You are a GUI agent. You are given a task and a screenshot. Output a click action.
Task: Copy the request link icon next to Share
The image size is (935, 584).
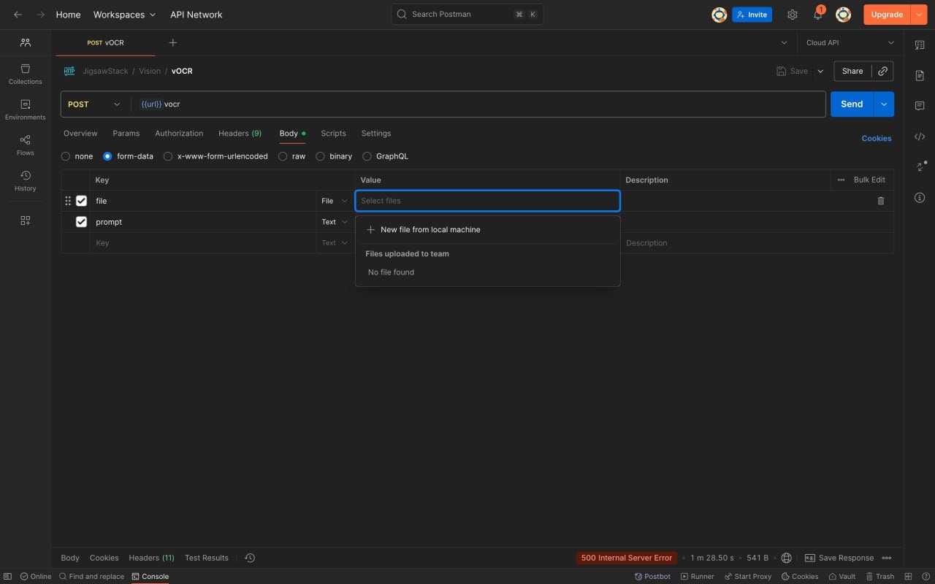882,71
